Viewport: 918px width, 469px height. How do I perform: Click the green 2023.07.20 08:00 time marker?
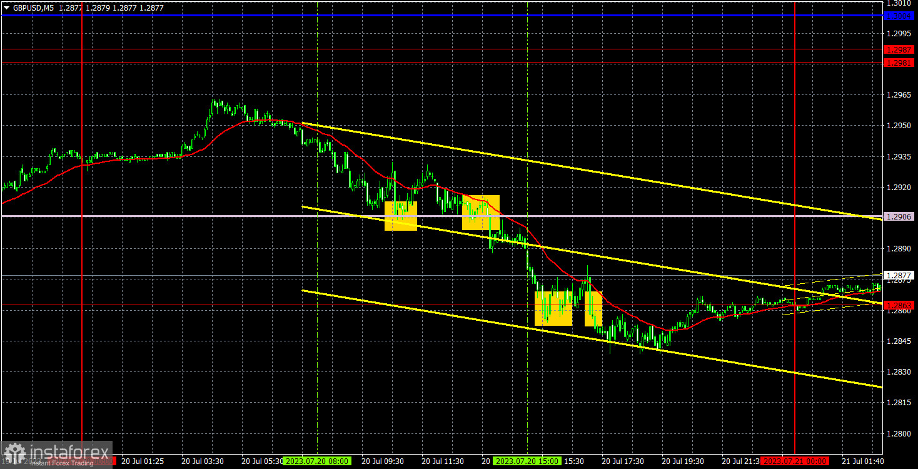coord(317,461)
